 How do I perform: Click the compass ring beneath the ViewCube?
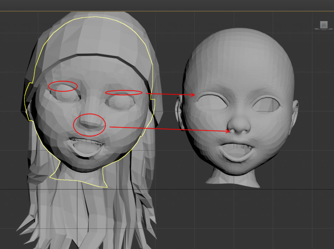click(324, 29)
